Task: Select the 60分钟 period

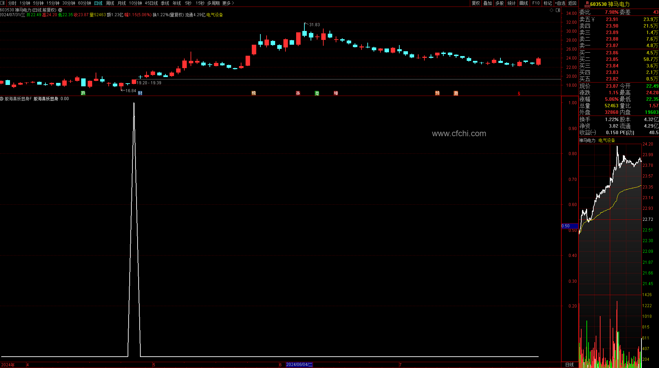Action: pos(85,3)
